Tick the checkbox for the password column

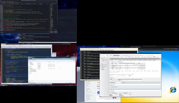click(110, 67)
